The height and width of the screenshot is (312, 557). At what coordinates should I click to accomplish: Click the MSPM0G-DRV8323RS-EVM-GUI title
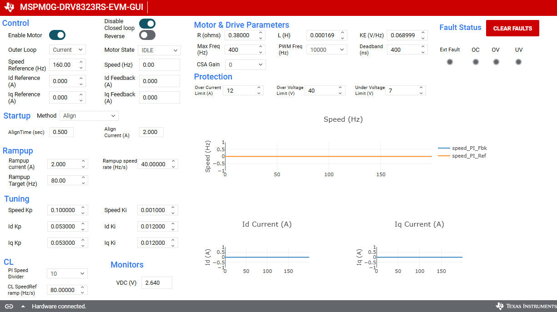pyautogui.click(x=81, y=7)
